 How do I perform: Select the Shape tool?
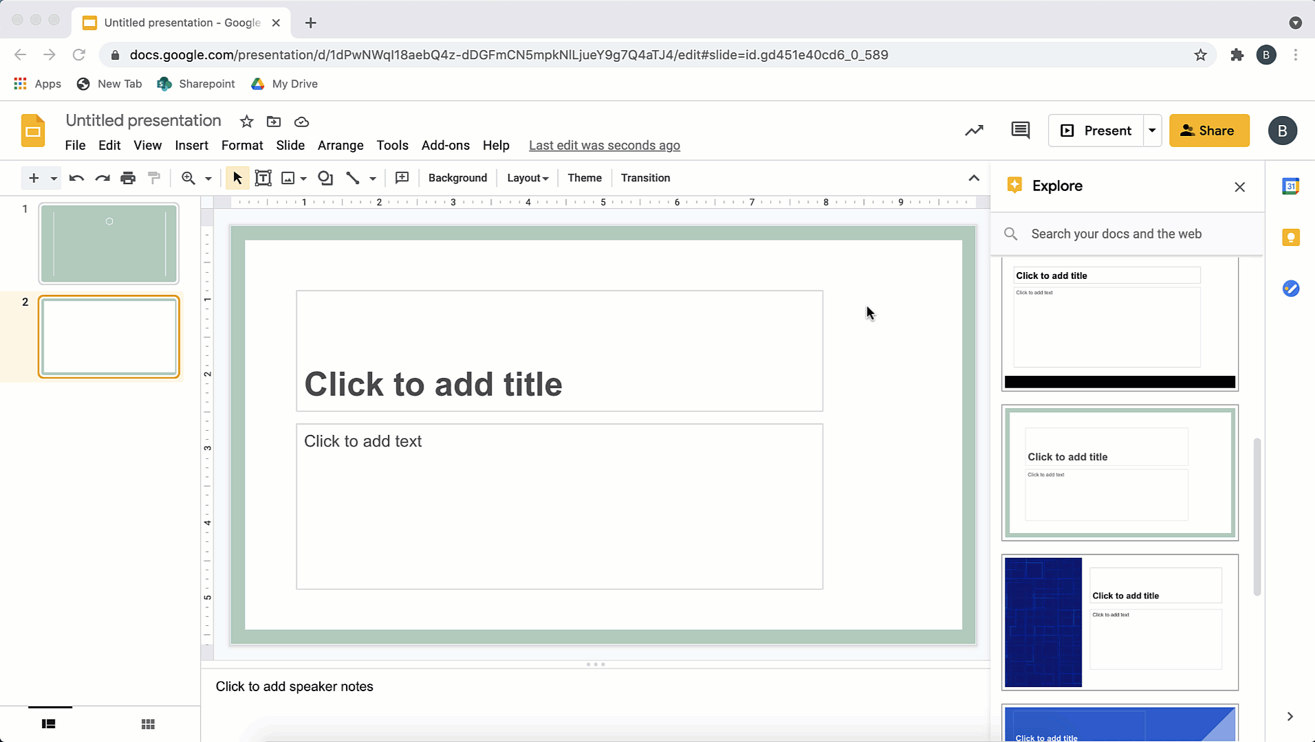(x=325, y=178)
